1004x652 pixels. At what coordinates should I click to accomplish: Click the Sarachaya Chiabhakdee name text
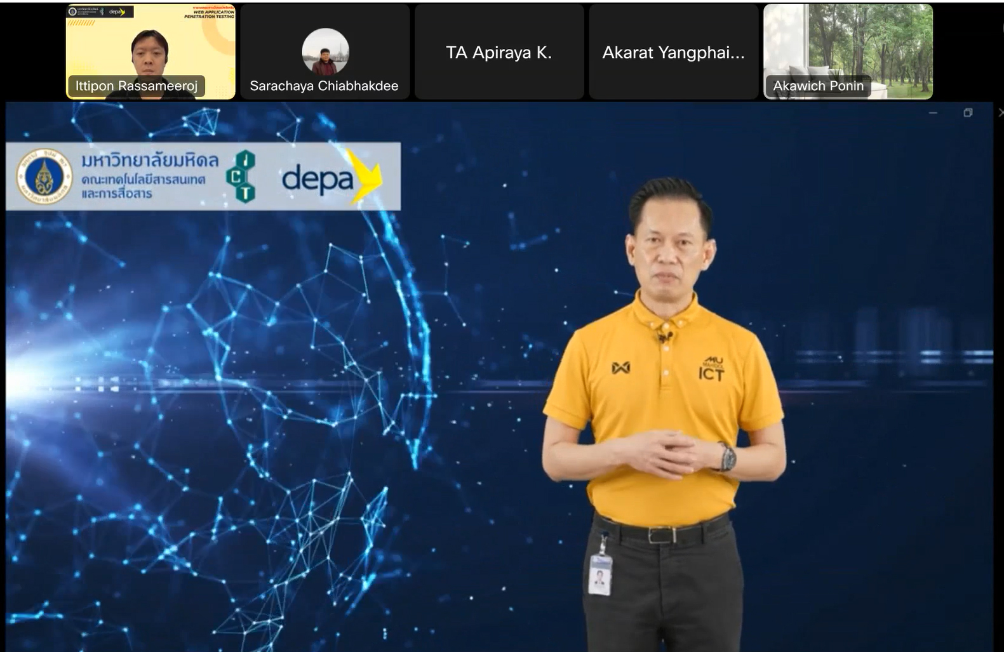coord(324,86)
